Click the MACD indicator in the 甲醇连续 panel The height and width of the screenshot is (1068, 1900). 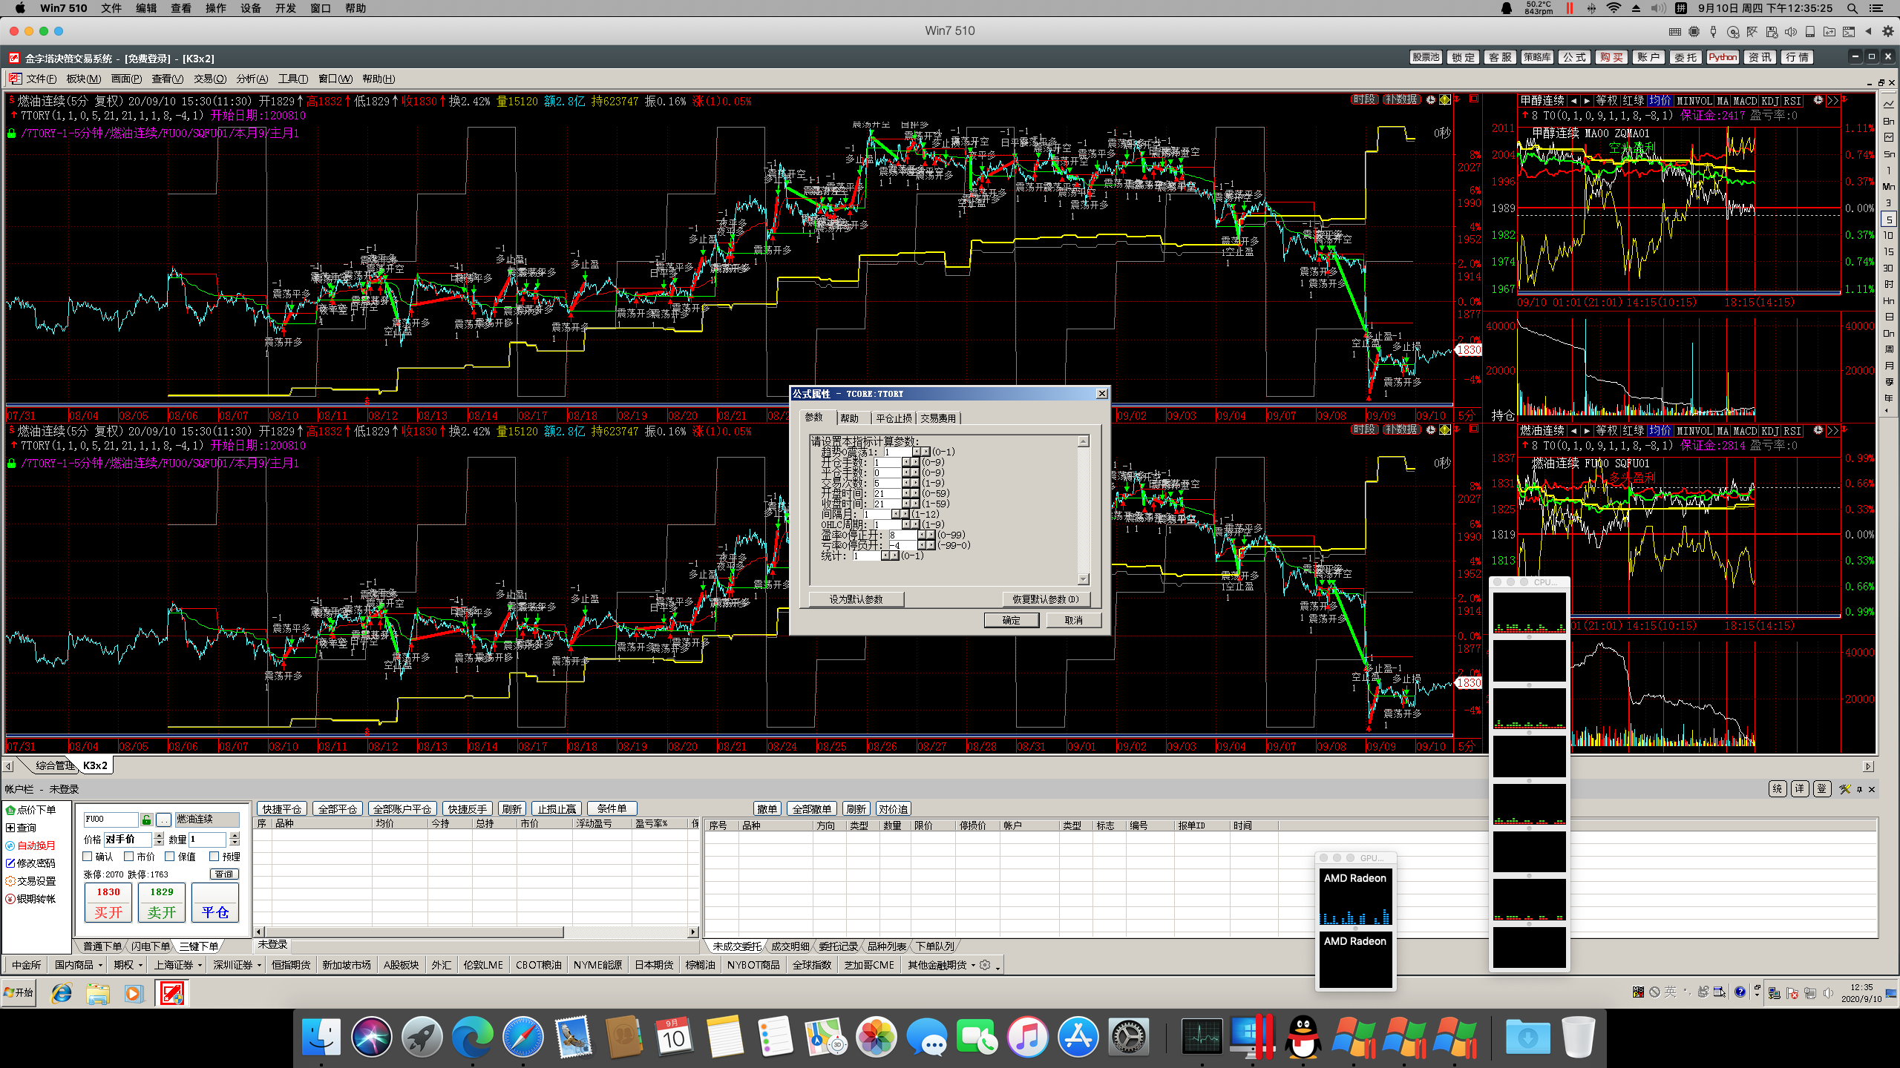pos(1745,101)
